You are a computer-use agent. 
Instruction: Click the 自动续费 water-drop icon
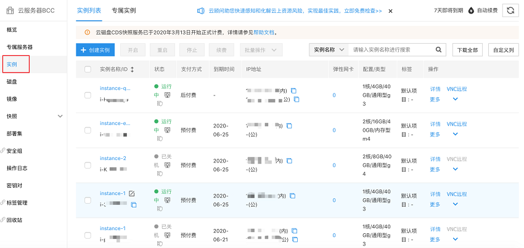tap(472, 11)
